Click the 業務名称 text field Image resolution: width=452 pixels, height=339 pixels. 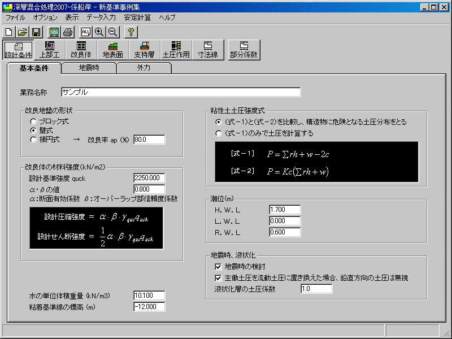point(180,92)
